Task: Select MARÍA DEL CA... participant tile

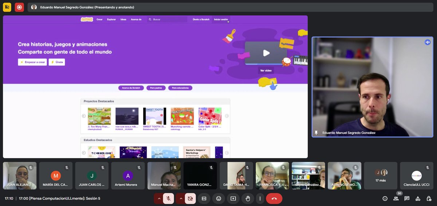Action: (56, 176)
